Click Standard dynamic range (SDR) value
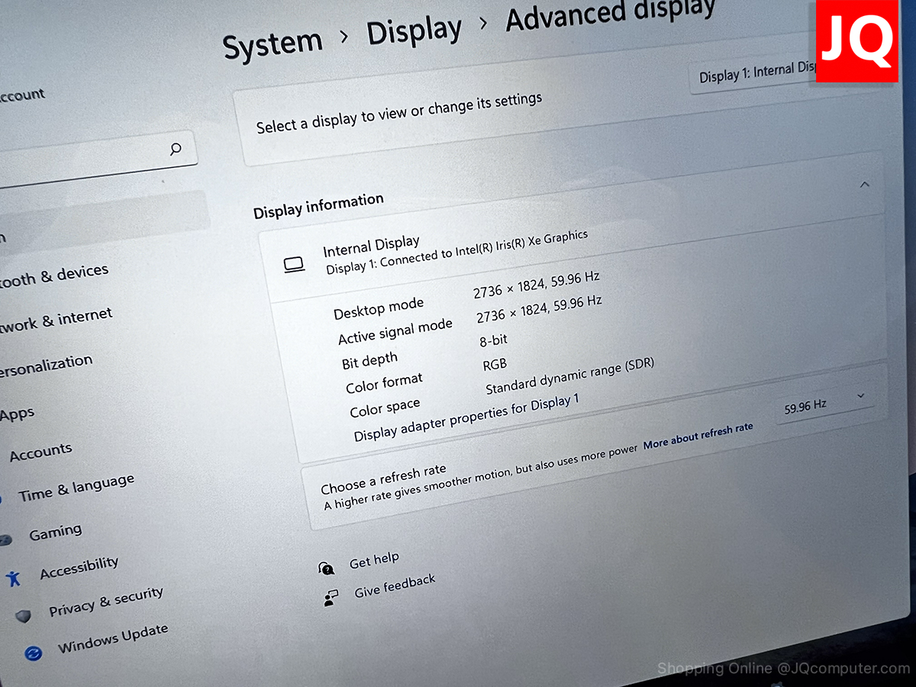Screen dimensions: 916x687 pyautogui.click(x=570, y=376)
